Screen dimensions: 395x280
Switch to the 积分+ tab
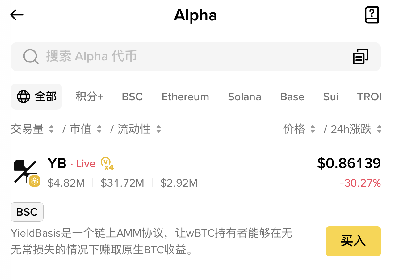coord(89,97)
